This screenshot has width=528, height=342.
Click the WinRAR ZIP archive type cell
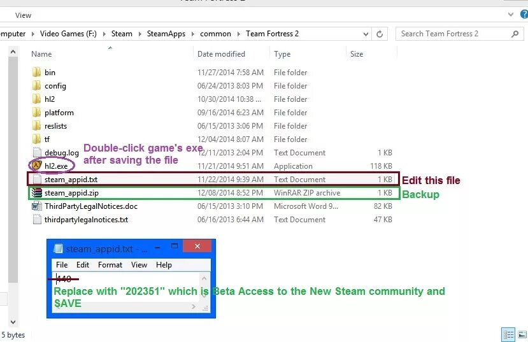pos(307,193)
